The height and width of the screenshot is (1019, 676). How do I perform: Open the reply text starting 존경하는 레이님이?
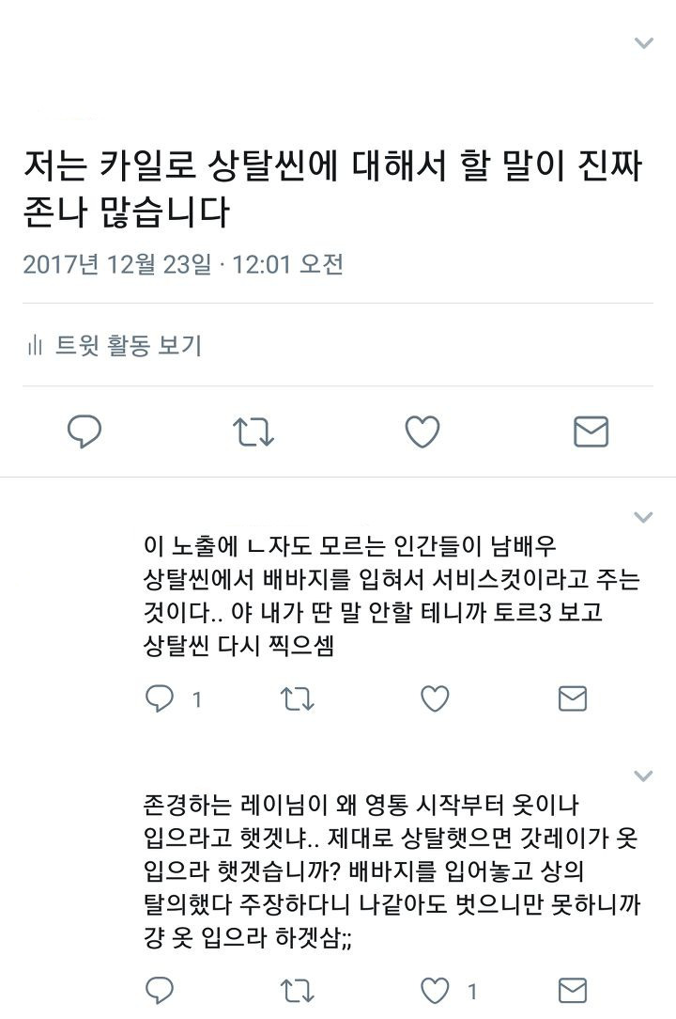pos(392,870)
